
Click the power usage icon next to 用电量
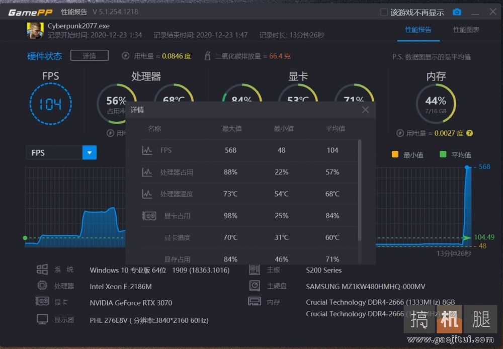pos(125,56)
